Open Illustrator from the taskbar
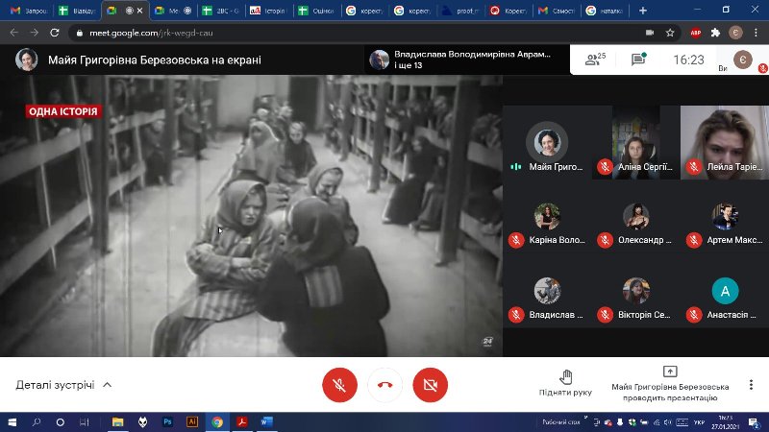This screenshot has width=769, height=432. tap(192, 421)
